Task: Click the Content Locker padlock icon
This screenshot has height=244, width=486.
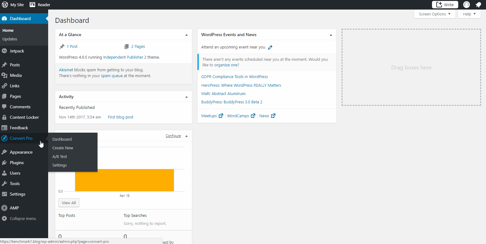Action: pyautogui.click(x=4, y=117)
